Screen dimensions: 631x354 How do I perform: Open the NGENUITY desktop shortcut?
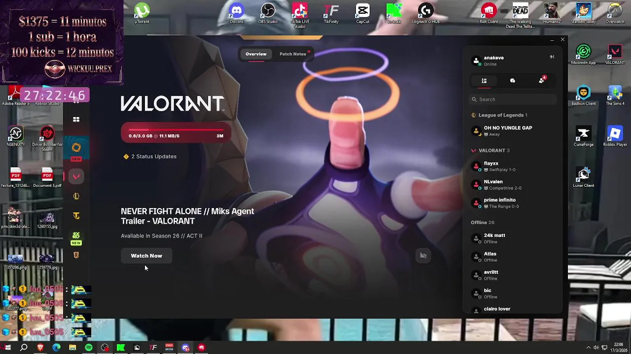(x=15, y=136)
